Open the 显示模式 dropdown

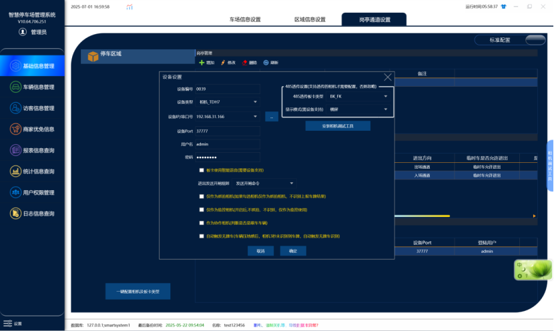358,109
